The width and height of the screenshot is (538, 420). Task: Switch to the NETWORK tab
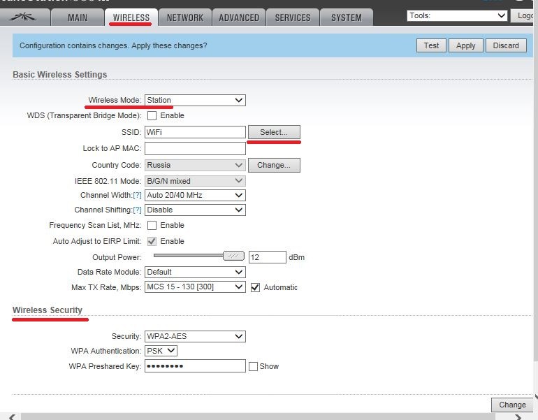pyautogui.click(x=184, y=17)
